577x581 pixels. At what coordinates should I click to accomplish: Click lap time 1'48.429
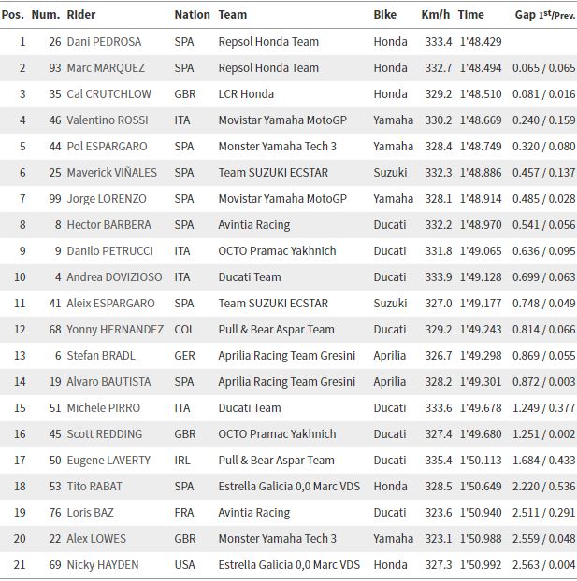481,41
